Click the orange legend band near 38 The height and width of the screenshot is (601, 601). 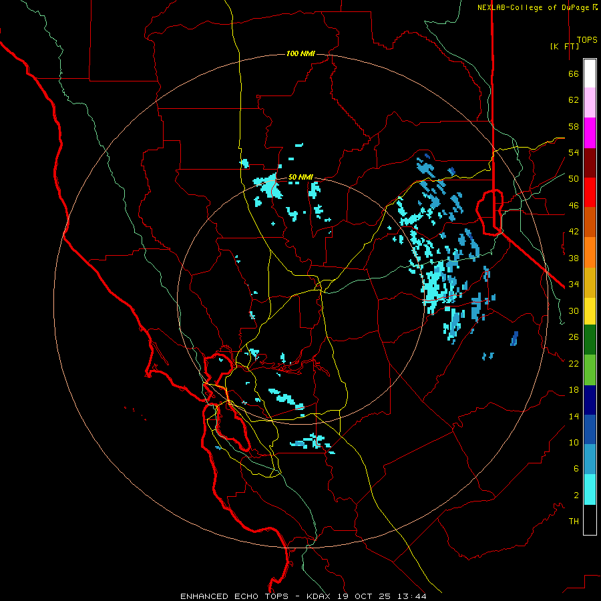coord(590,252)
